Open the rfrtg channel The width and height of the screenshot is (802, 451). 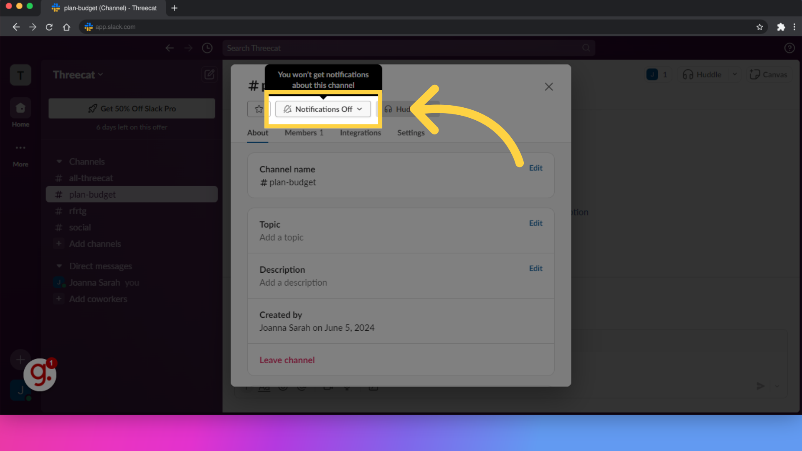click(132, 211)
